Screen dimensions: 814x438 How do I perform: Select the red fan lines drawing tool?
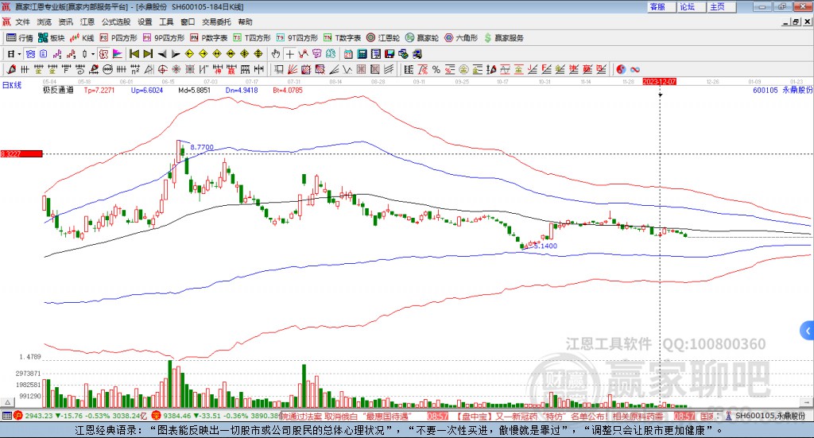[292, 69]
